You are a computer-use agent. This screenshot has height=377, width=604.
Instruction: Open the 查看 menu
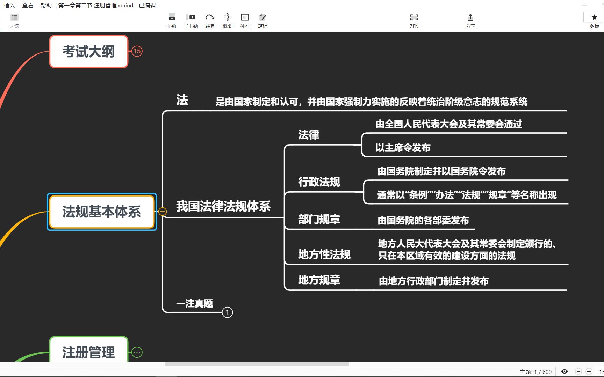coord(28,5)
